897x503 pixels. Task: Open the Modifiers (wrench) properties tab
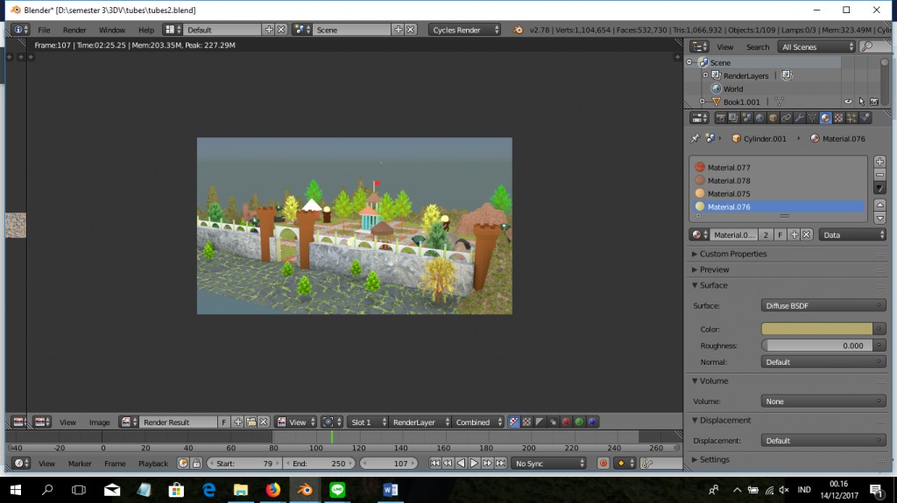tap(799, 118)
